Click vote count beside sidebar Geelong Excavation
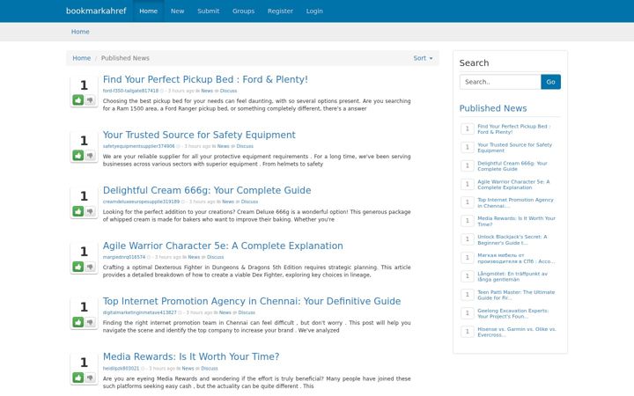The height and width of the screenshot is (396, 634). (468, 313)
